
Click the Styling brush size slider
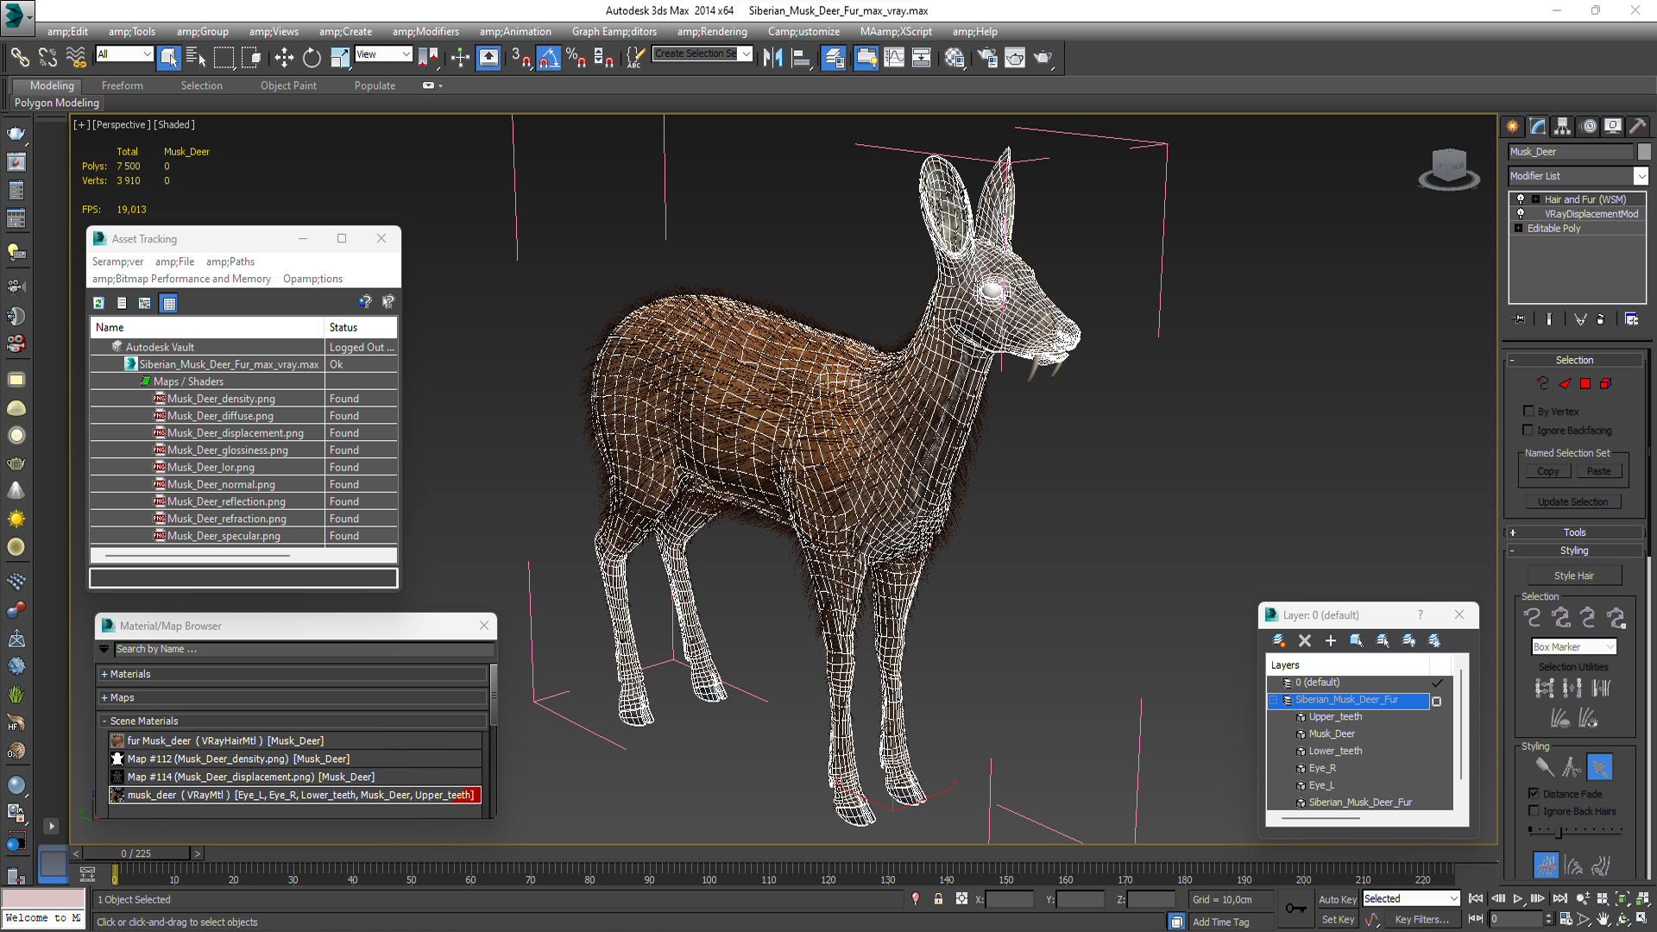pyautogui.click(x=1575, y=830)
